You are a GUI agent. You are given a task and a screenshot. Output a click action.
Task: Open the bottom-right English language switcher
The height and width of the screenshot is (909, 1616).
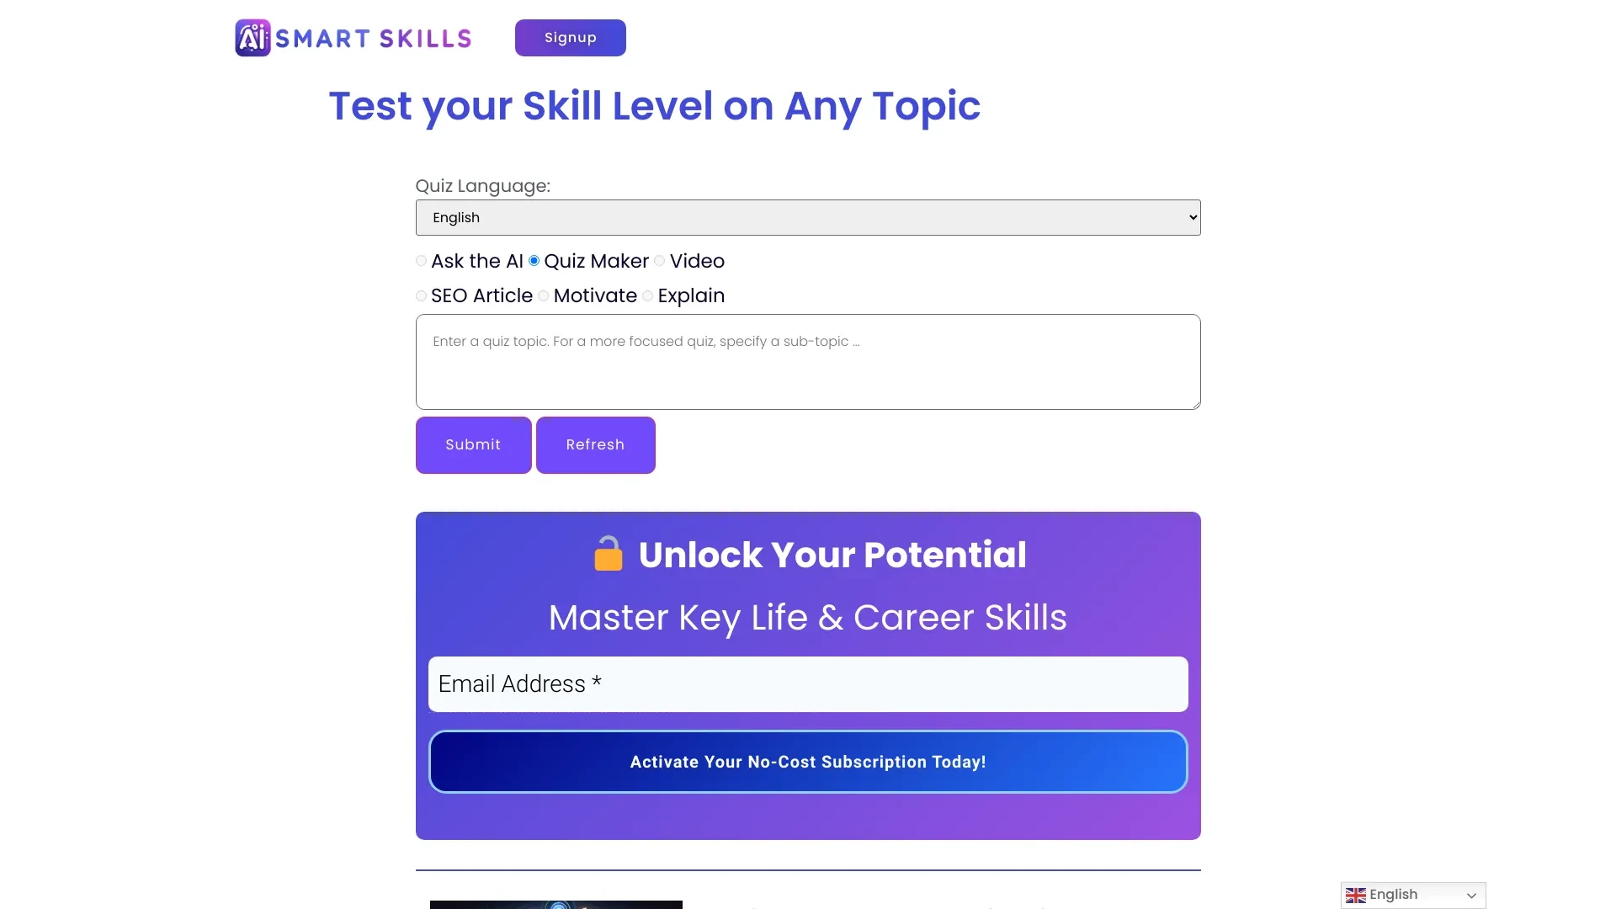(1414, 895)
